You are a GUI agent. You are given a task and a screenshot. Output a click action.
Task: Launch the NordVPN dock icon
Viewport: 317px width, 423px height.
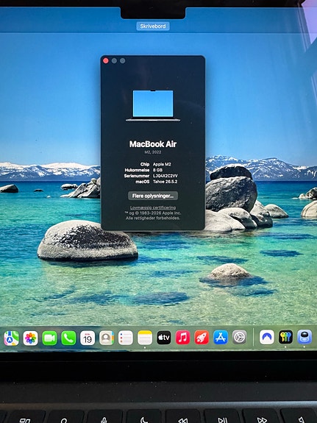267,337
